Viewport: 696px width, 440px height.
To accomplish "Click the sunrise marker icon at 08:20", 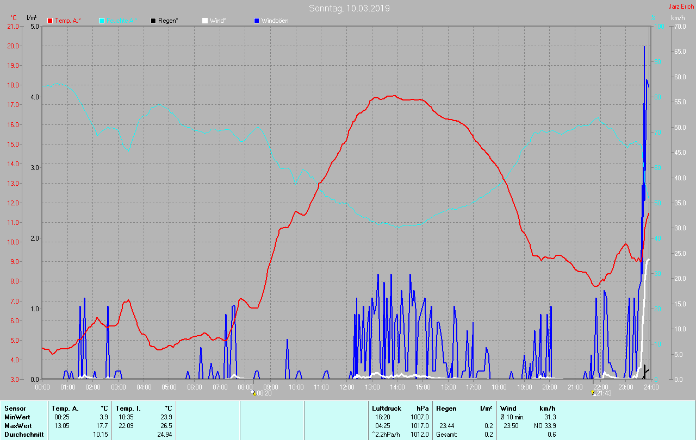I will [x=253, y=393].
